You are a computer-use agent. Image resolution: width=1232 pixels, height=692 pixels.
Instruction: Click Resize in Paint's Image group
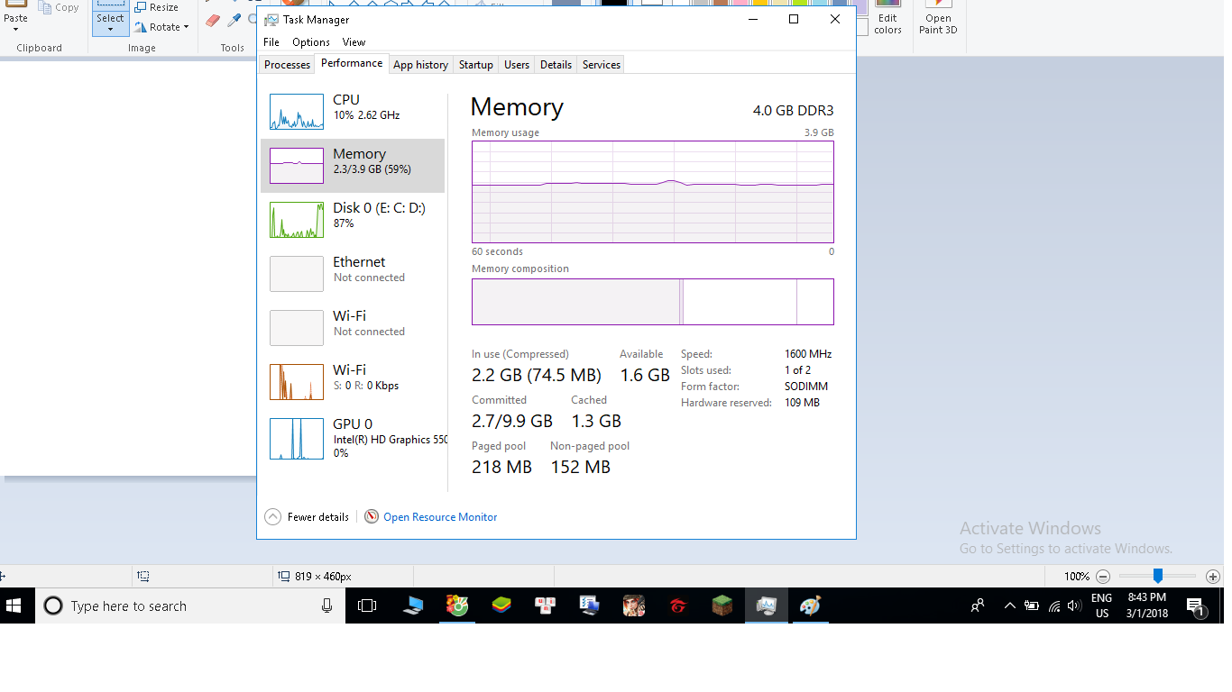pyautogui.click(x=157, y=7)
